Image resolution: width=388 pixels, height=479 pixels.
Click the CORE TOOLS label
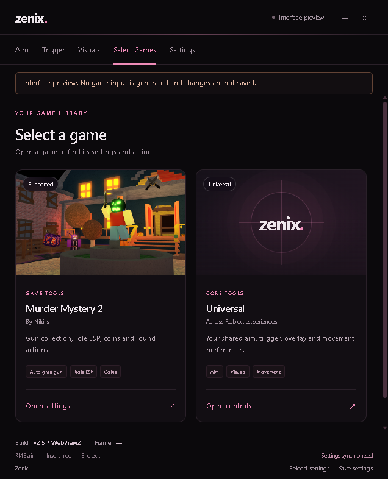pyautogui.click(x=225, y=293)
